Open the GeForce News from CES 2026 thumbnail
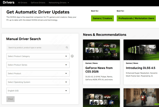Viewport: 159px width, 107px height. click(x=101, y=50)
